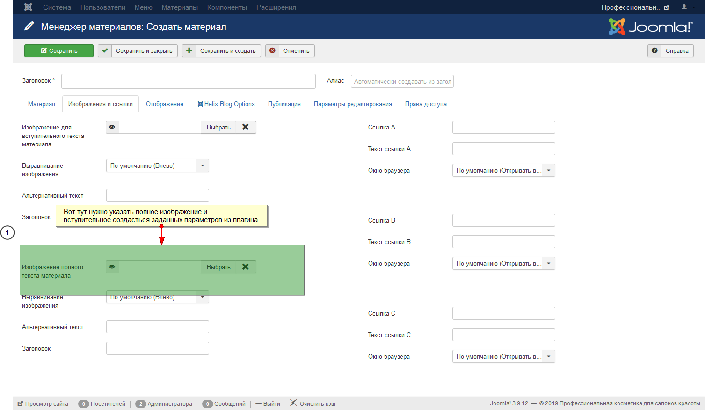Open the Пользователи menu
Viewport: 705px width, 410px height.
tap(103, 7)
